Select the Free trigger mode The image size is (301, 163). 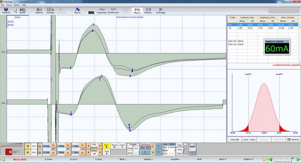tap(130, 148)
